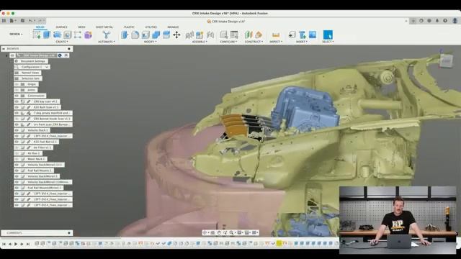
Task: Open the Configuration 1 dropdown in browser
Action: point(47,67)
